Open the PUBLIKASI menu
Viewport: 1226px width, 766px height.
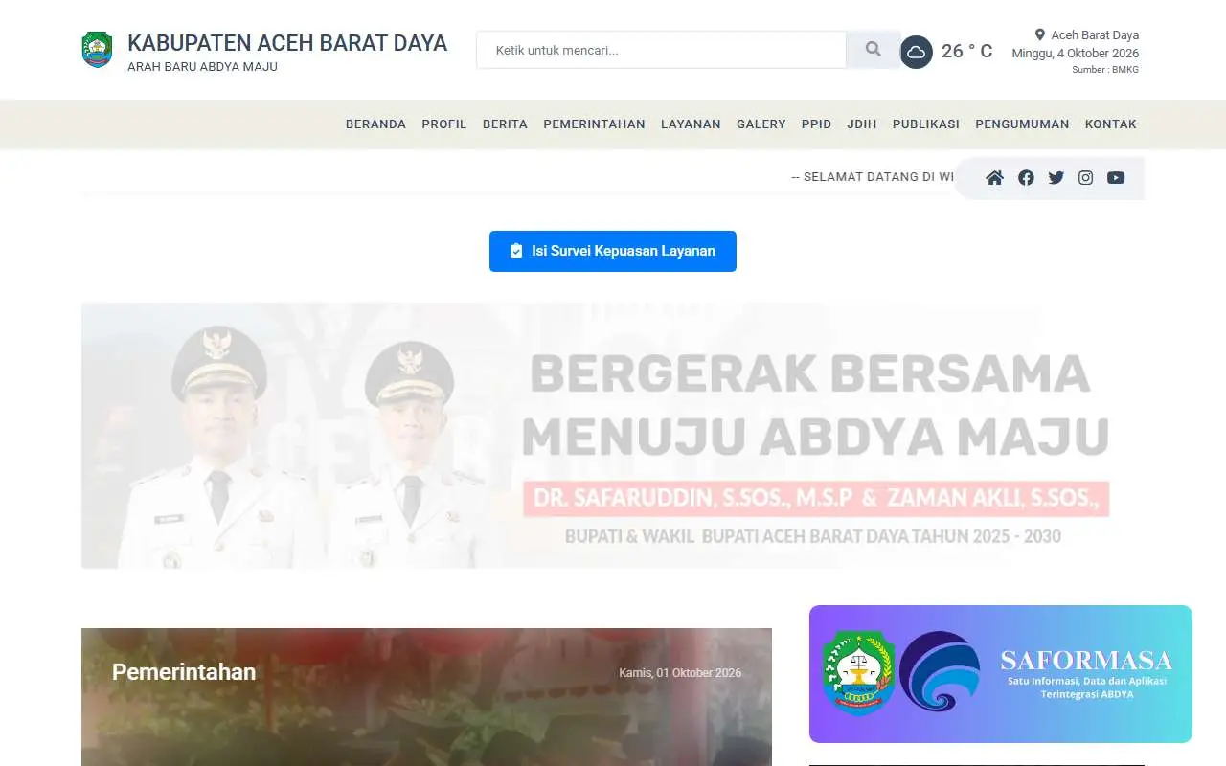(x=926, y=124)
